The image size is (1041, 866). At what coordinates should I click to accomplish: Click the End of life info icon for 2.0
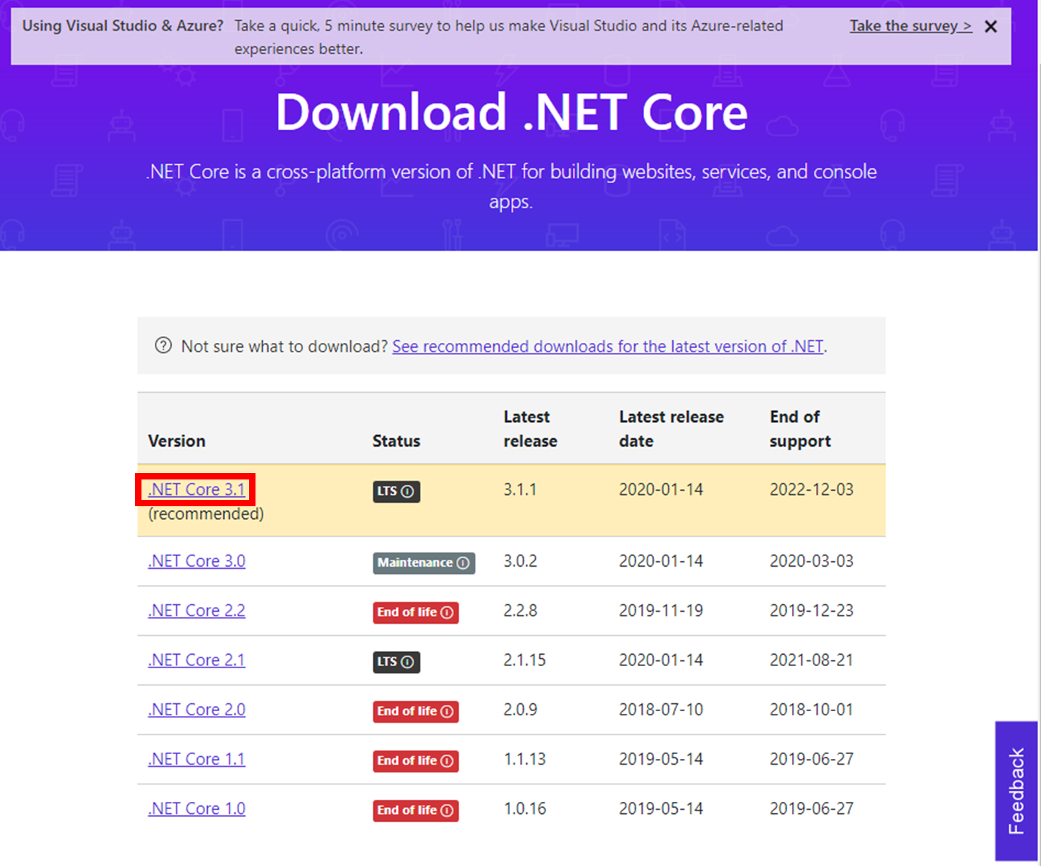[446, 712]
